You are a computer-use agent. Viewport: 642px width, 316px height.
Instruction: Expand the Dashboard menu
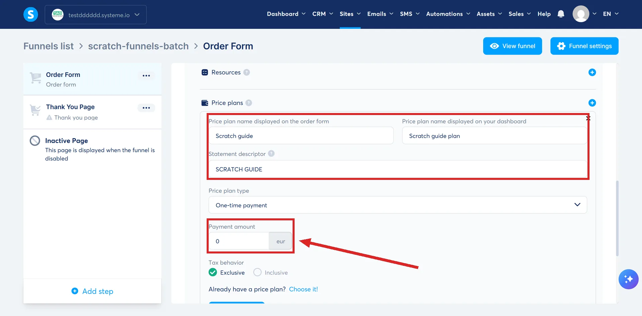[x=286, y=14]
